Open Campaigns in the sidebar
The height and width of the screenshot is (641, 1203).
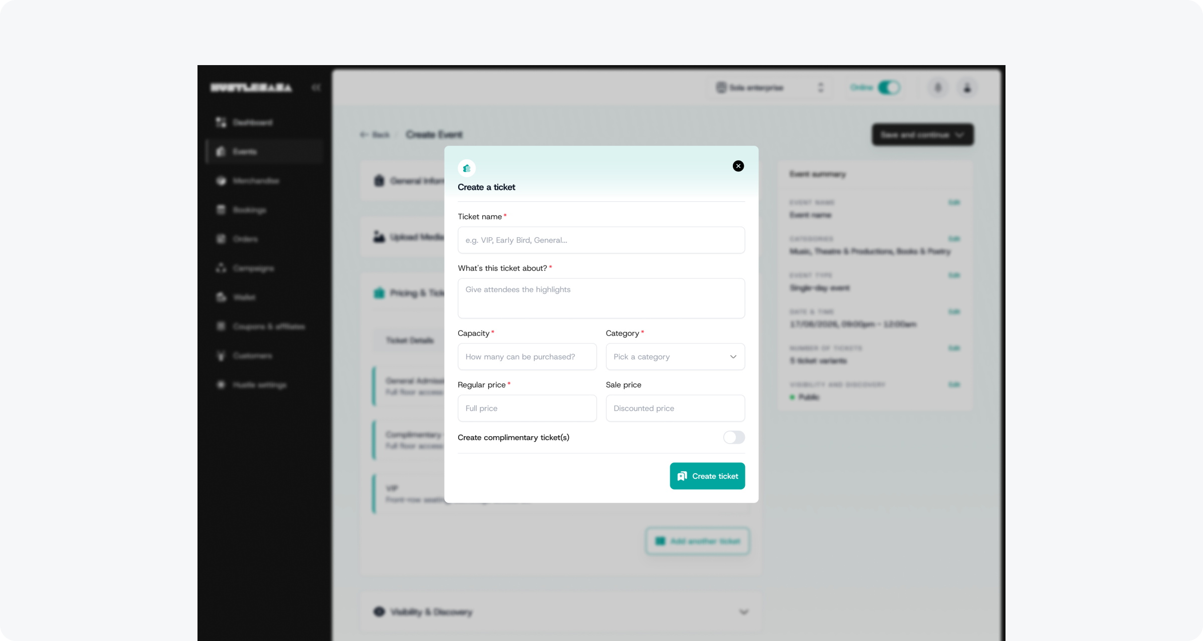click(x=265, y=268)
